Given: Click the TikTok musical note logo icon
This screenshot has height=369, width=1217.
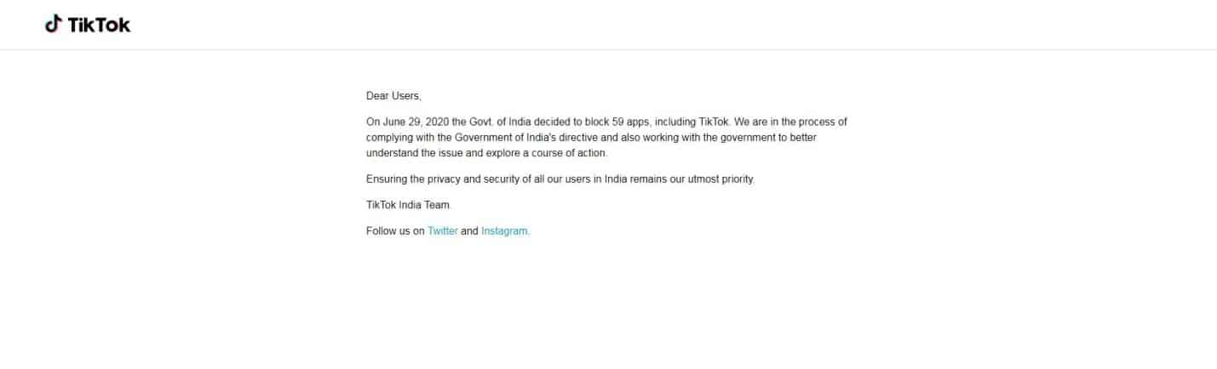Looking at the screenshot, I should click(x=54, y=24).
